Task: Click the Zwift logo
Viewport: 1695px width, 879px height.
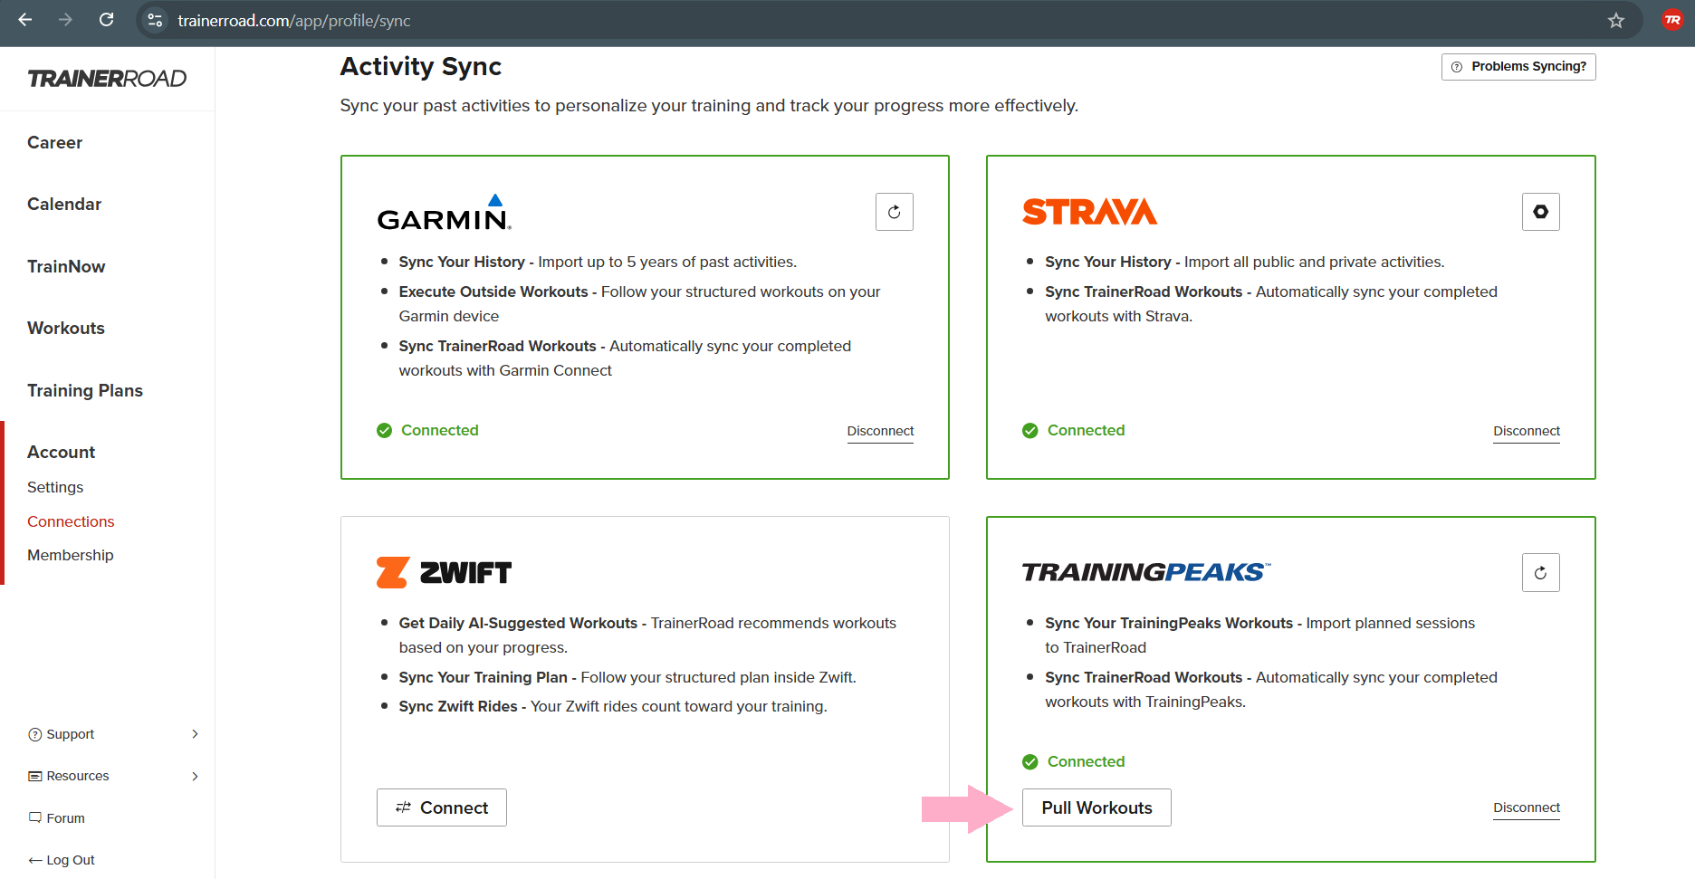Action: point(444,572)
